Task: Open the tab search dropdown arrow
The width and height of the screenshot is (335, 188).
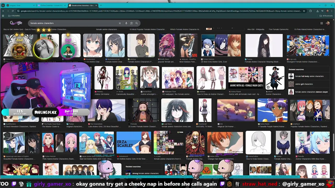Action: 3,5
